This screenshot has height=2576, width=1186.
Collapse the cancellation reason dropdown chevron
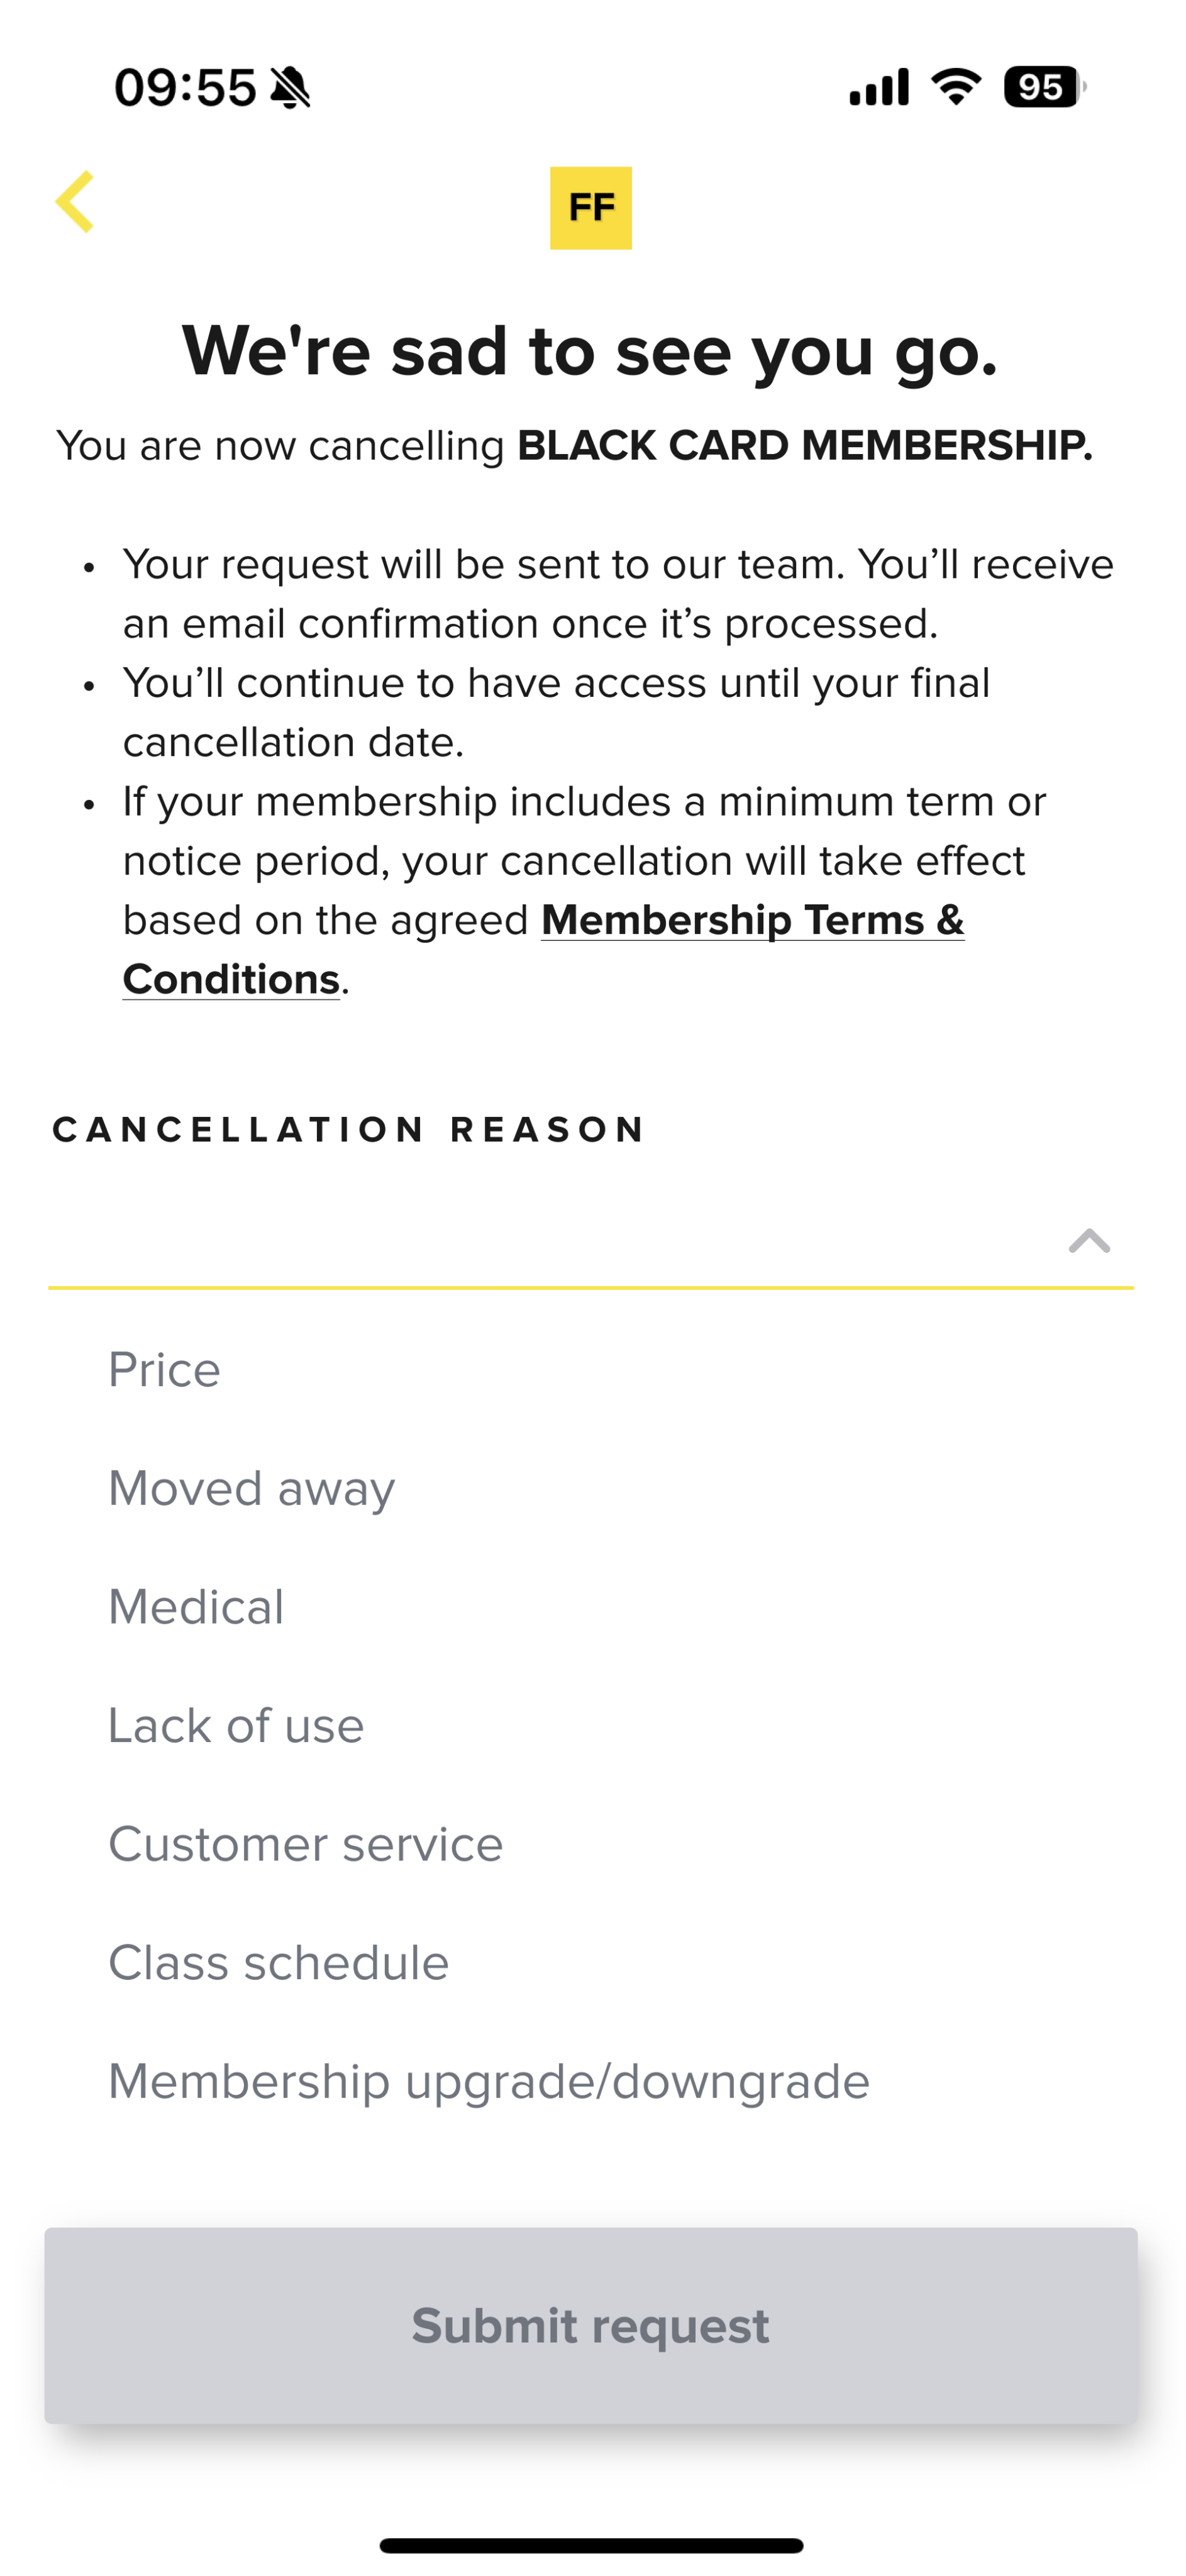coord(1089,1241)
